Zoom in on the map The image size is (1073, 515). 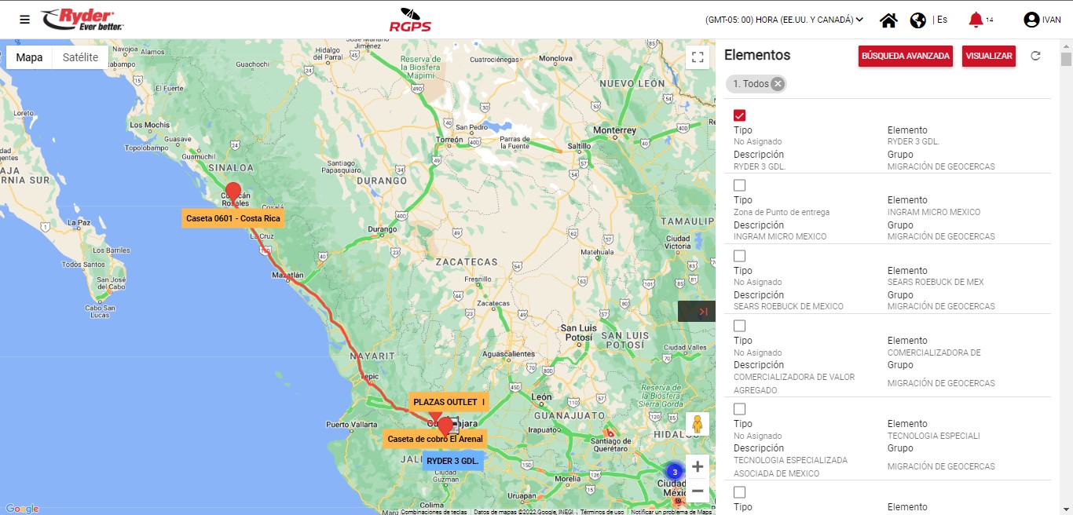(697, 466)
